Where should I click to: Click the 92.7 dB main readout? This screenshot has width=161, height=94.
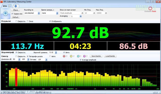[x=80, y=33]
